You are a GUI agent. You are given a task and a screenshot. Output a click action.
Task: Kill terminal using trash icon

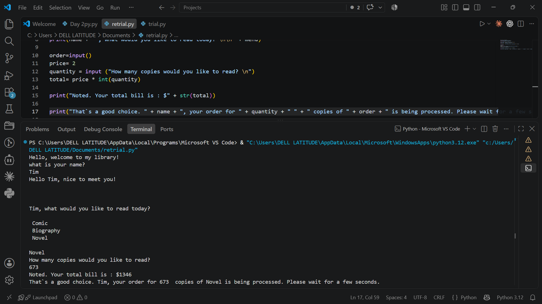click(495, 129)
